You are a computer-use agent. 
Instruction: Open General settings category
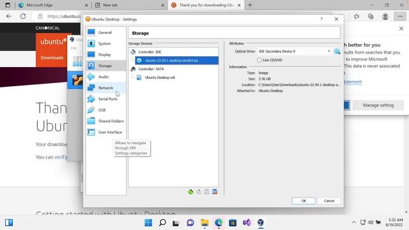pyautogui.click(x=105, y=33)
